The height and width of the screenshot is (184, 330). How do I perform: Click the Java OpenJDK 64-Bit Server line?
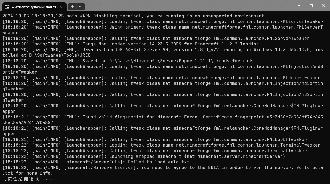click(x=163, y=52)
